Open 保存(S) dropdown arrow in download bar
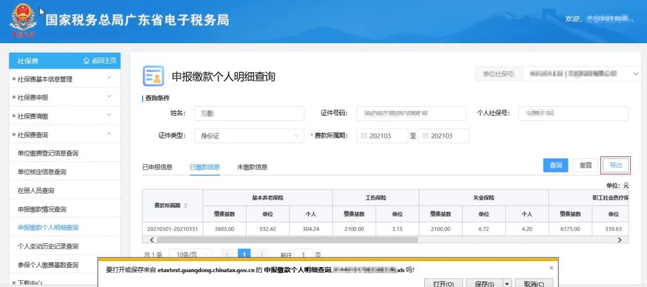647x287 pixels. (507, 284)
